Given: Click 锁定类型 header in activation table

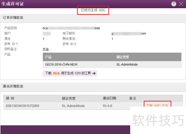Looking at the screenshot, I should 68,98.
